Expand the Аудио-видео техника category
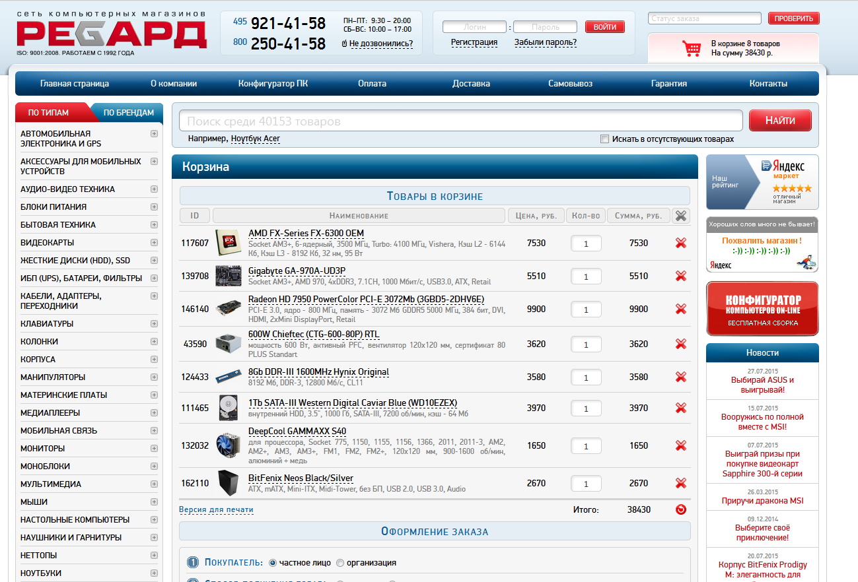858x582 pixels. (x=154, y=189)
